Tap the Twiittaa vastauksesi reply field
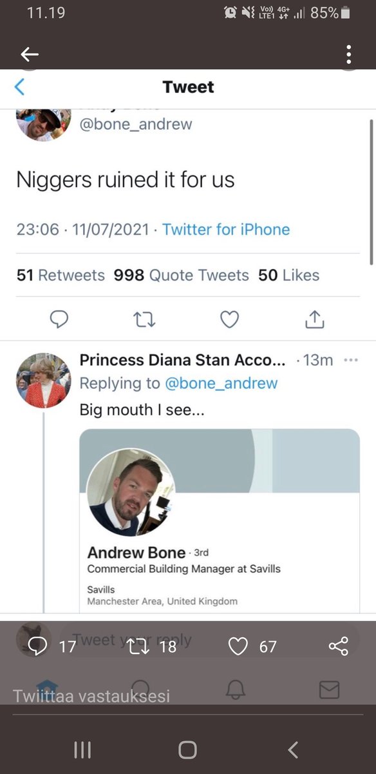This screenshot has width=376, height=774. pos(91,697)
